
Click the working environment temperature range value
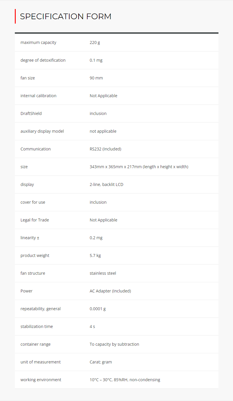[125, 380]
